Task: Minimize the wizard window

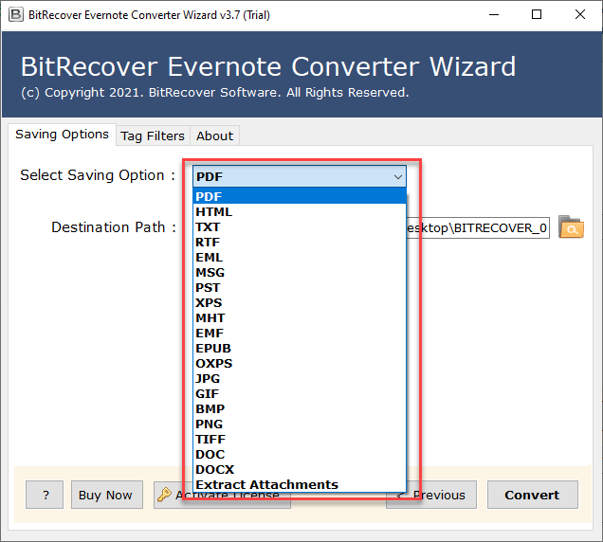Action: click(x=494, y=14)
